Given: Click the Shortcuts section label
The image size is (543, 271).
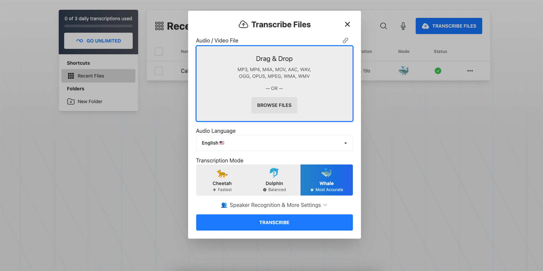Looking at the screenshot, I should point(78,63).
